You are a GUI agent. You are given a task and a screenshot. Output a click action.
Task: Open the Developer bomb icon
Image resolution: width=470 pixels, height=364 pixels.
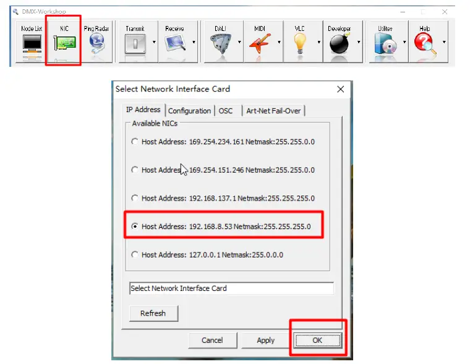pos(340,44)
